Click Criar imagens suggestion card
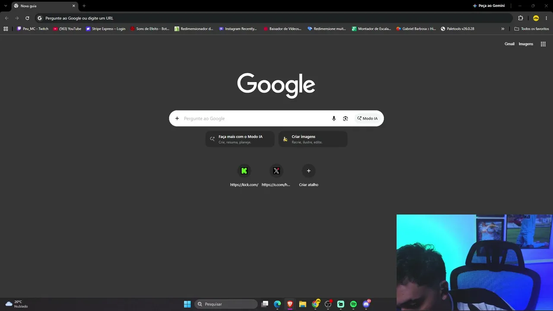Viewport: 553px width, 311px height. 313,139
